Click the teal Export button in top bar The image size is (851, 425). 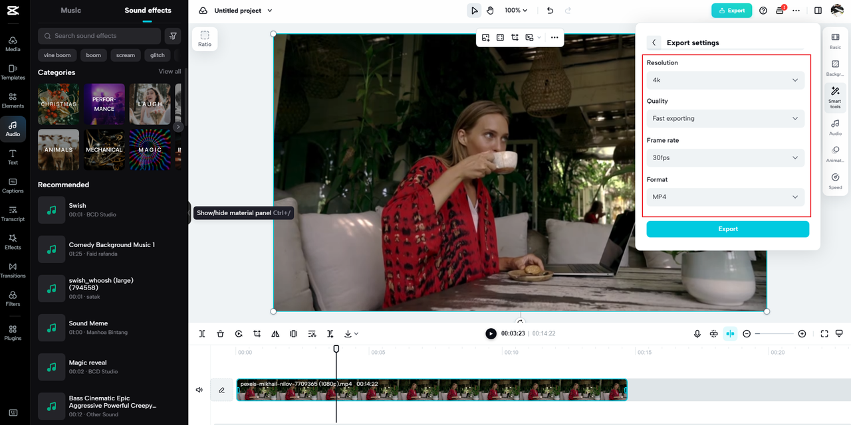tap(731, 11)
